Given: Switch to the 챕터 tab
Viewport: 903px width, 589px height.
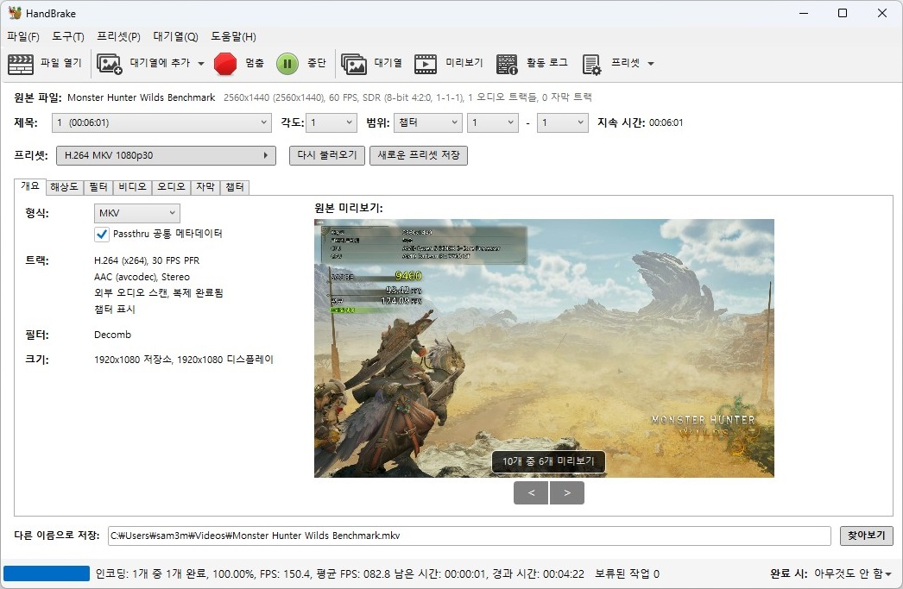Looking at the screenshot, I should click(235, 187).
